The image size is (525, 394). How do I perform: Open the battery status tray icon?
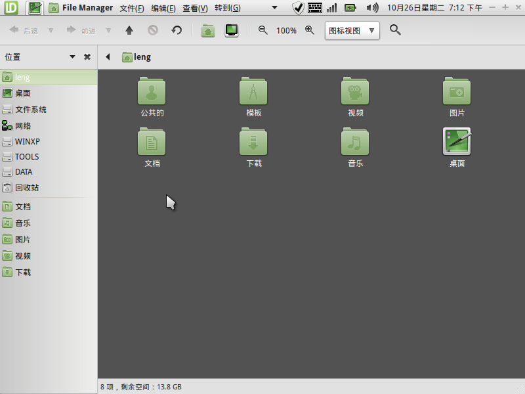tap(350, 8)
